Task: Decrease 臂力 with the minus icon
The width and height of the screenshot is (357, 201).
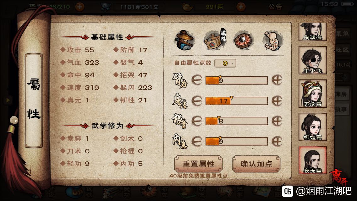Action: point(197,80)
